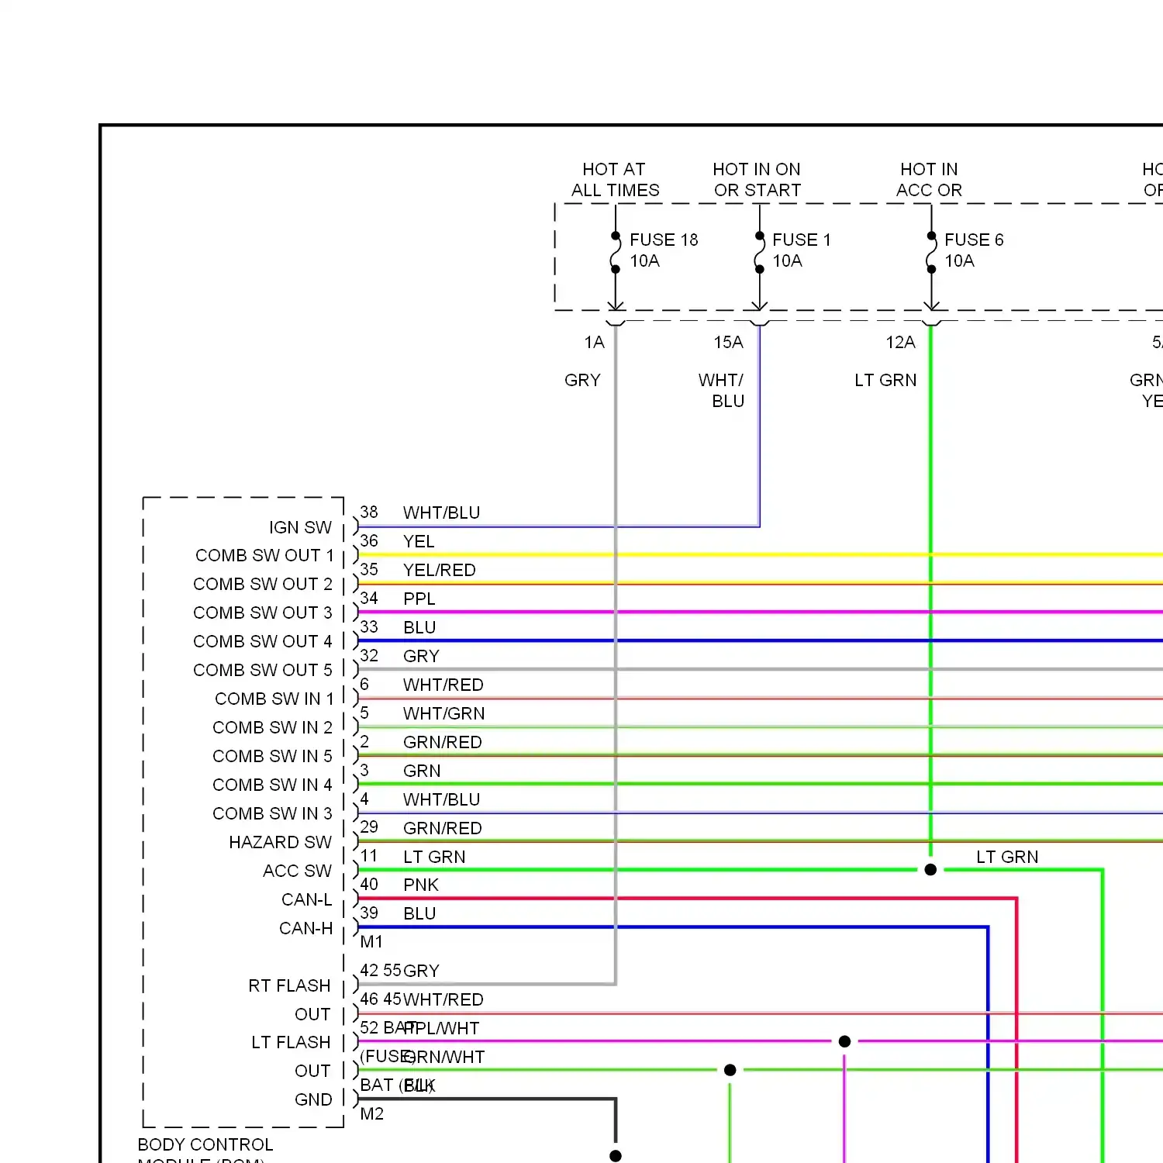The height and width of the screenshot is (1163, 1163).
Task: Click the GRN wire label at pin 3
Action: (x=422, y=771)
